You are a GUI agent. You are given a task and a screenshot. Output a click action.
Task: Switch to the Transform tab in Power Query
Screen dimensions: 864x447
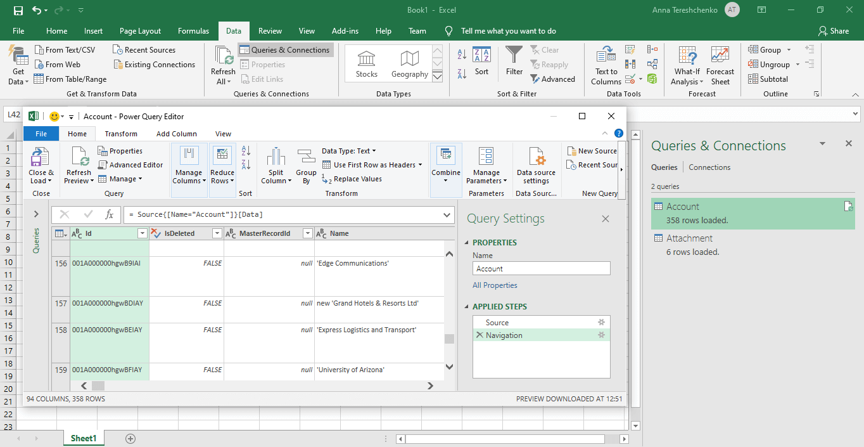[x=120, y=133]
